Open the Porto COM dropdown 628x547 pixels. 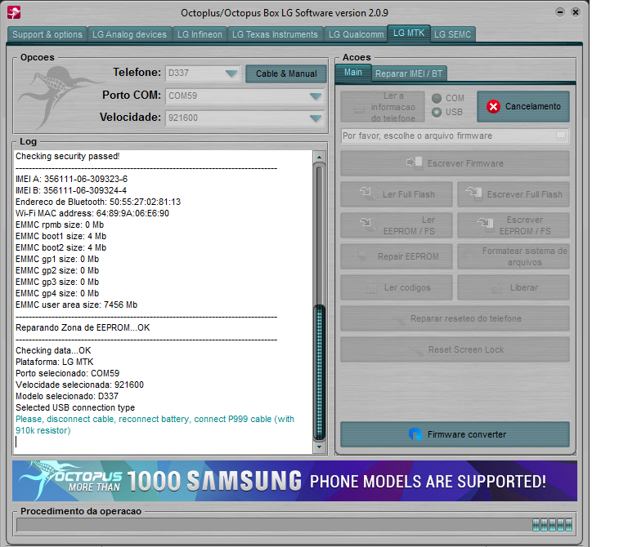tap(316, 96)
